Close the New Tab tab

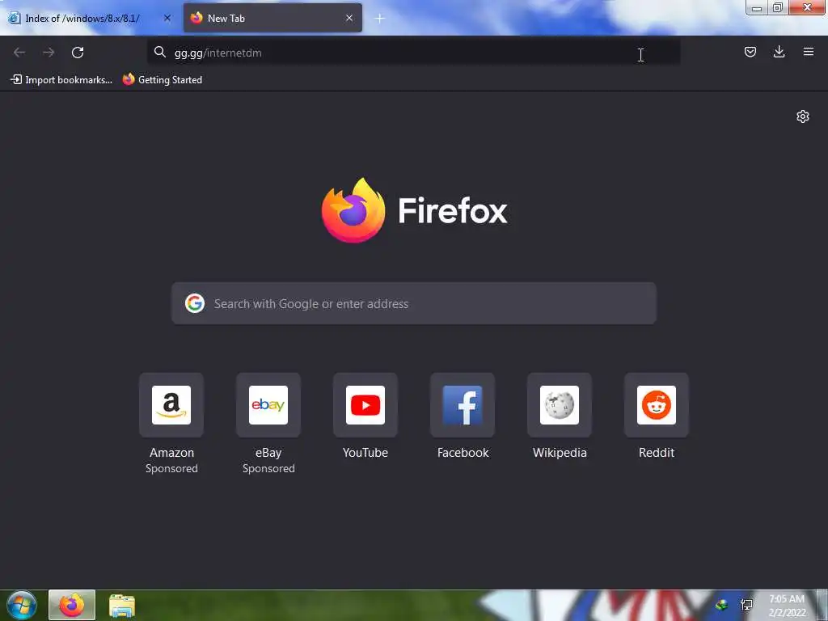(349, 18)
